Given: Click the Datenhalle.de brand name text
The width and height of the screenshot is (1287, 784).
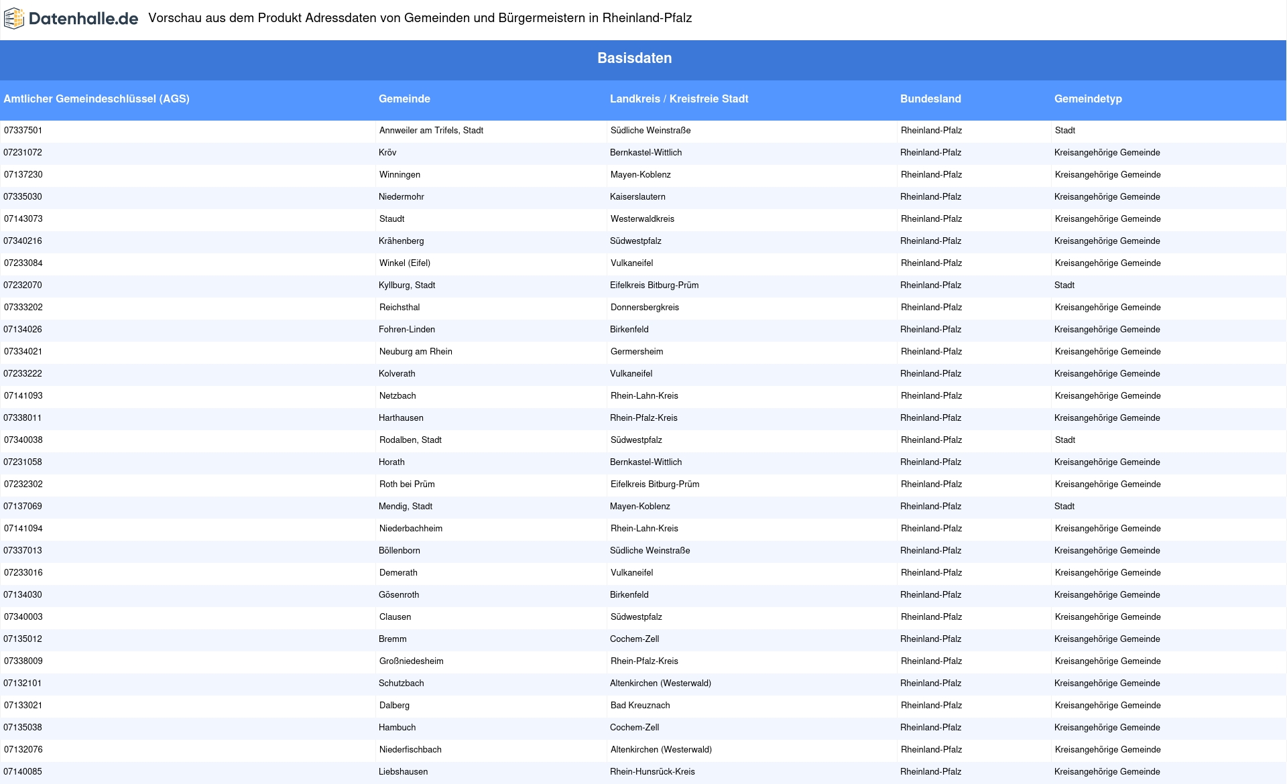Looking at the screenshot, I should click(84, 19).
